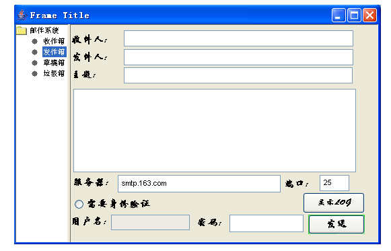Select the 发件箱 tree item
This screenshot has width=391, height=251.
(54, 52)
